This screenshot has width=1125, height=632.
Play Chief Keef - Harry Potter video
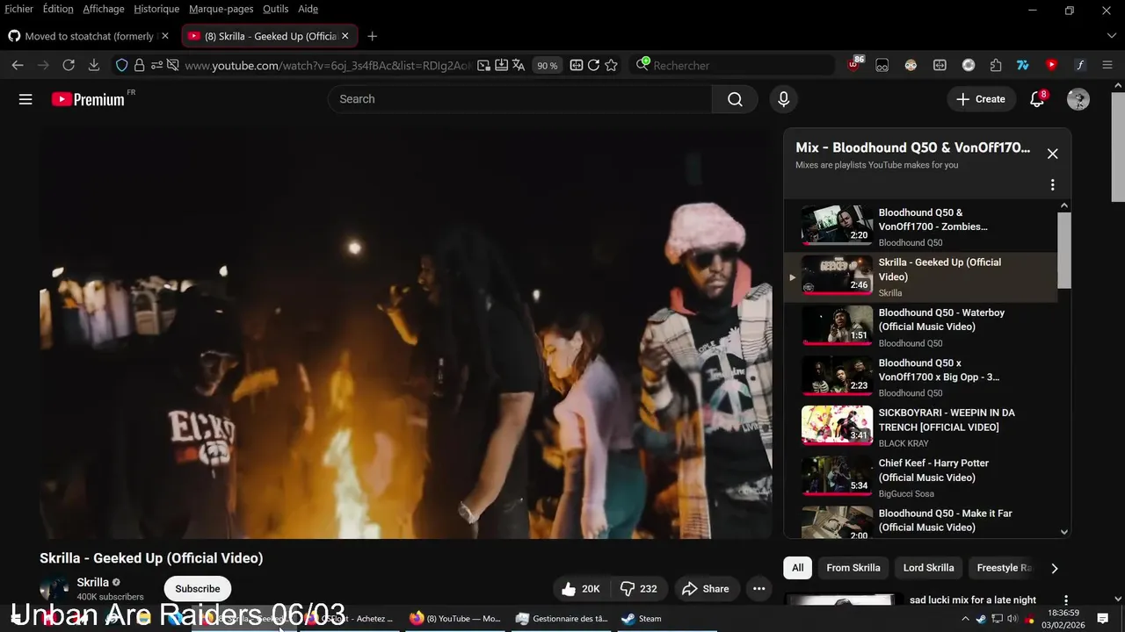point(920,478)
